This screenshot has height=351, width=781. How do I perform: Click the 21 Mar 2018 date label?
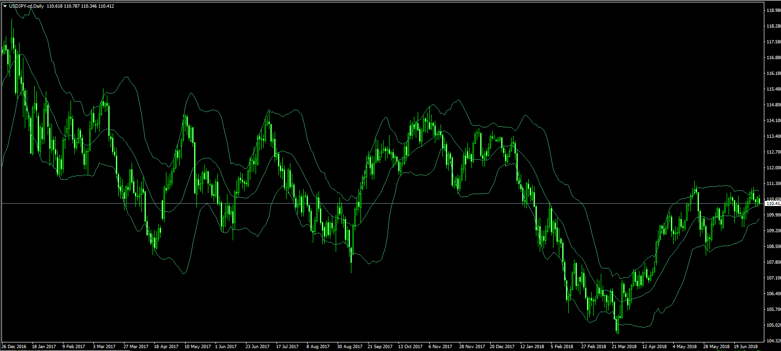point(624,347)
